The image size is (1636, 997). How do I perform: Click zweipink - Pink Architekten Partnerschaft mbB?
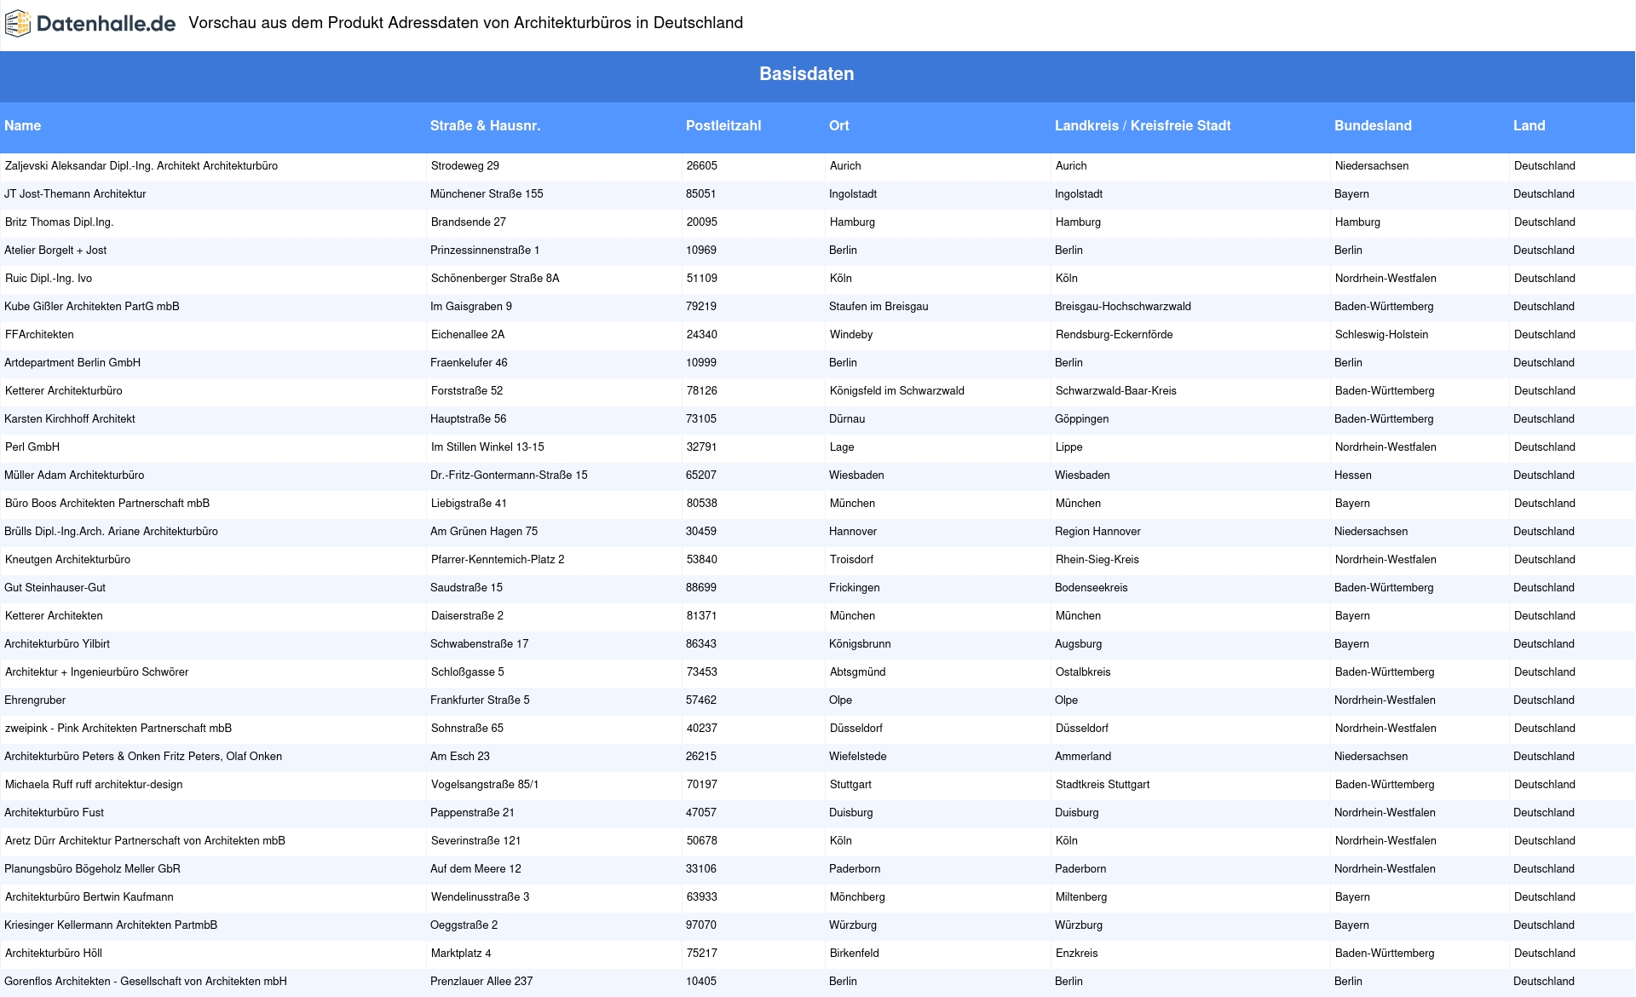[x=118, y=729]
